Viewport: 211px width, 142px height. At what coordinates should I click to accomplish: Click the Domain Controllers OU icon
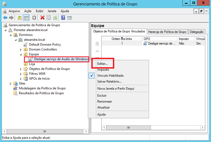pos(26,49)
